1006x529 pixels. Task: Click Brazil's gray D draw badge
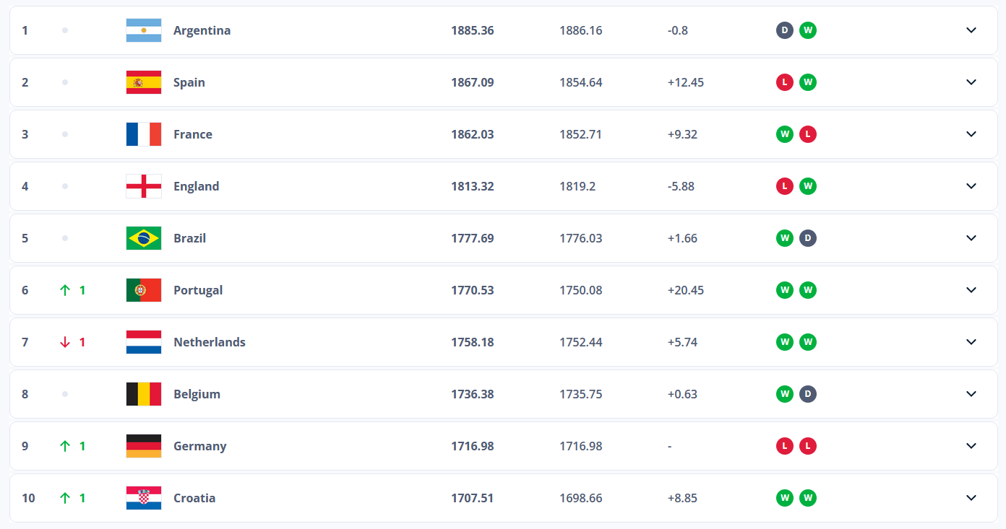coord(808,238)
